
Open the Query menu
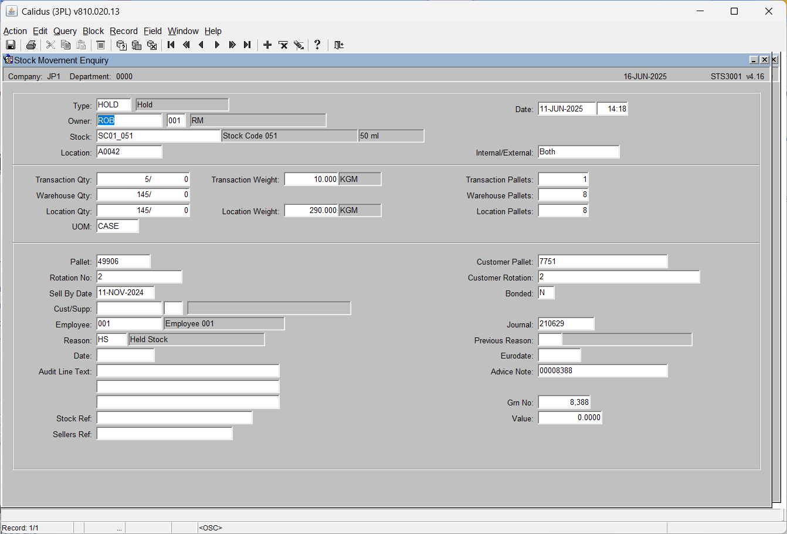pyautogui.click(x=65, y=31)
